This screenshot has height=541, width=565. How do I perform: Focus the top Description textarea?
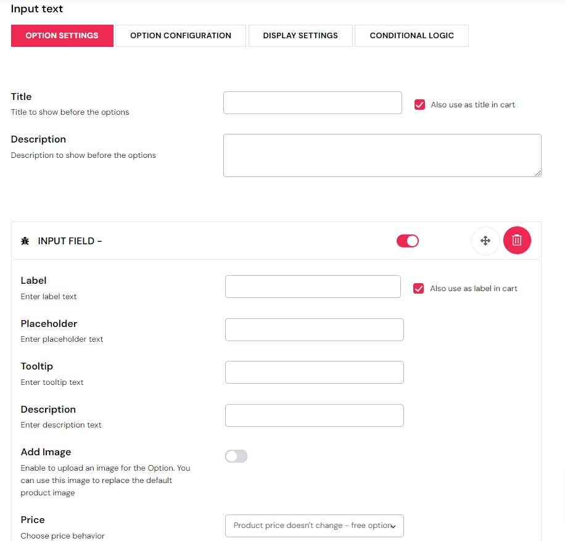(x=382, y=155)
